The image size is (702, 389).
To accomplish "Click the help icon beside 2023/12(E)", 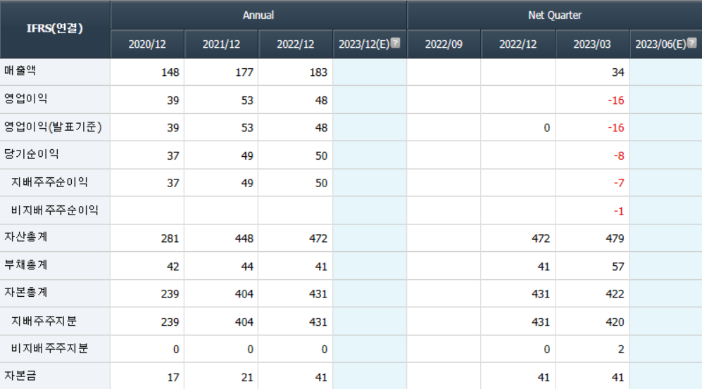I will [x=395, y=43].
